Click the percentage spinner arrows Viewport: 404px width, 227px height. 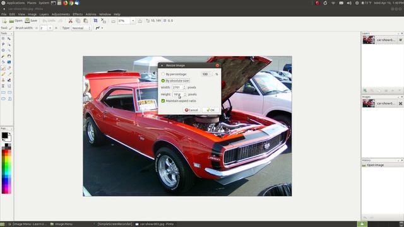[212, 74]
